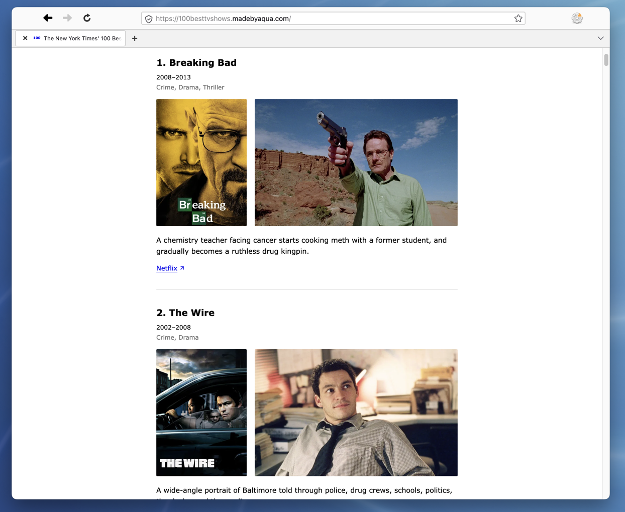625x512 pixels.
Task: Focus the address bar URL field
Action: point(333,19)
